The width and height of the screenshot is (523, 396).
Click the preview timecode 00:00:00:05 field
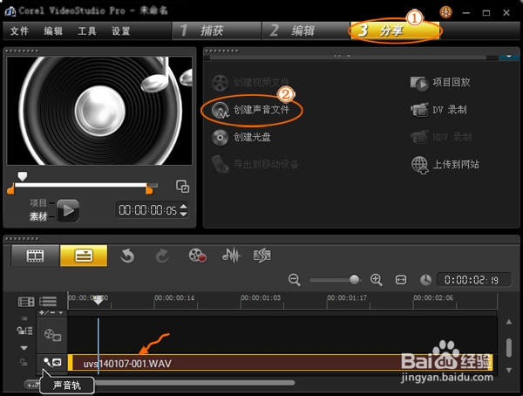(148, 210)
